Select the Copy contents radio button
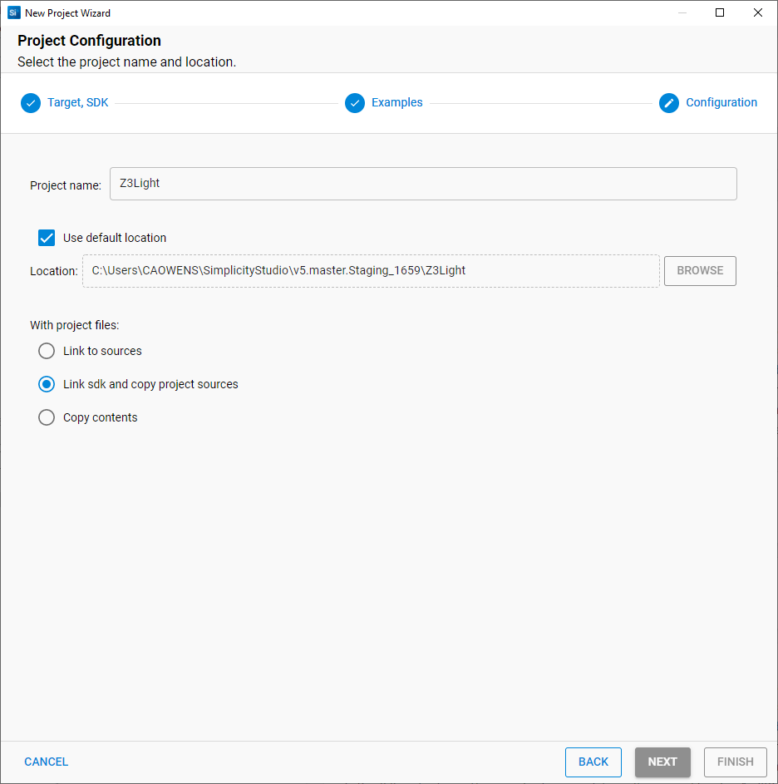Image resolution: width=778 pixels, height=784 pixels. click(47, 417)
